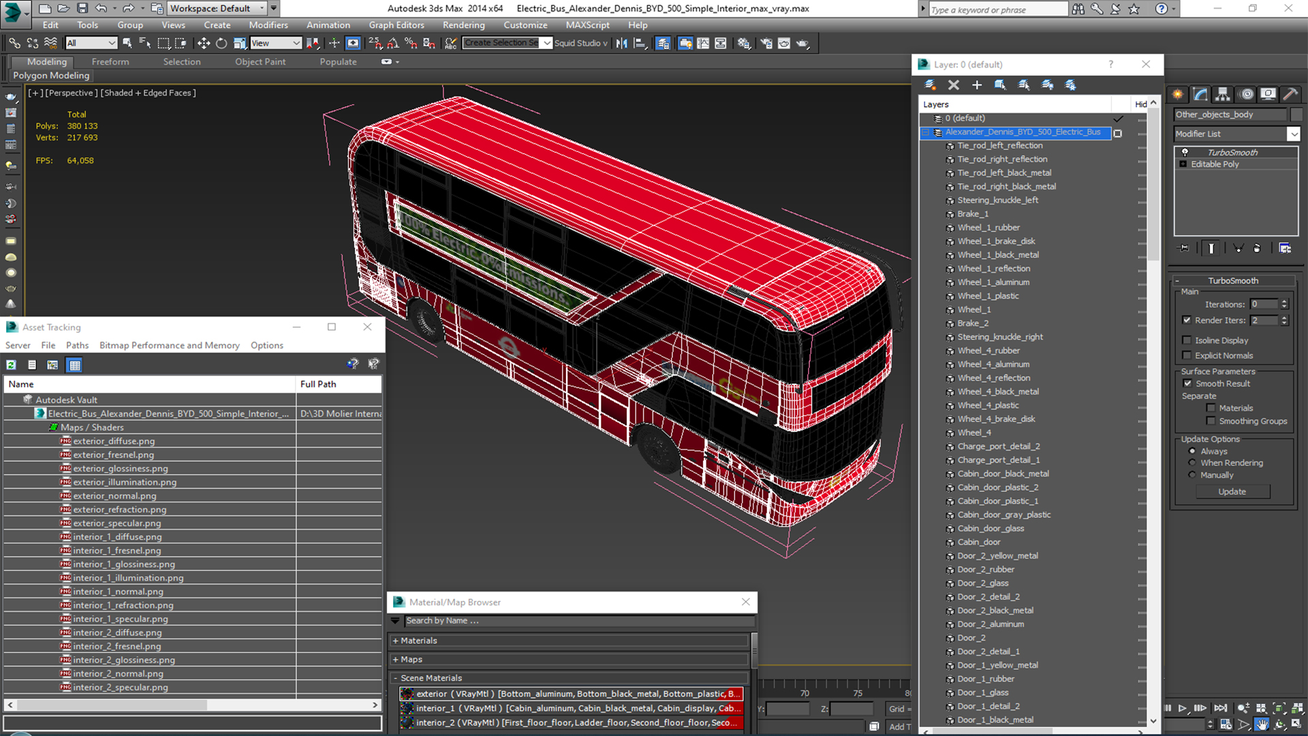This screenshot has width=1308, height=736.
Task: Open the Create command panel tab
Action: point(1177,94)
